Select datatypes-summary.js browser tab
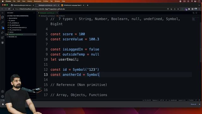This screenshot has height=114, width=202. point(47,5)
